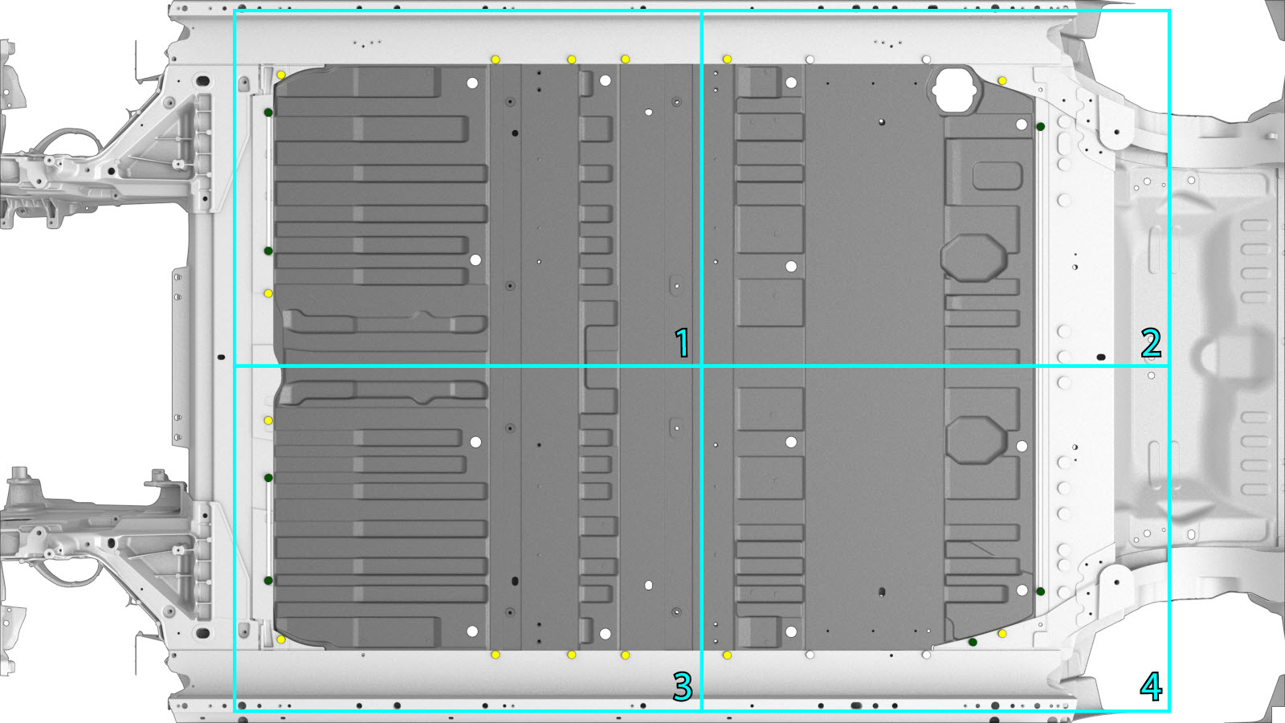This screenshot has height=723, width=1285.
Task: Select the leftmost yellow marker in quadrant 4
Action: point(727,656)
